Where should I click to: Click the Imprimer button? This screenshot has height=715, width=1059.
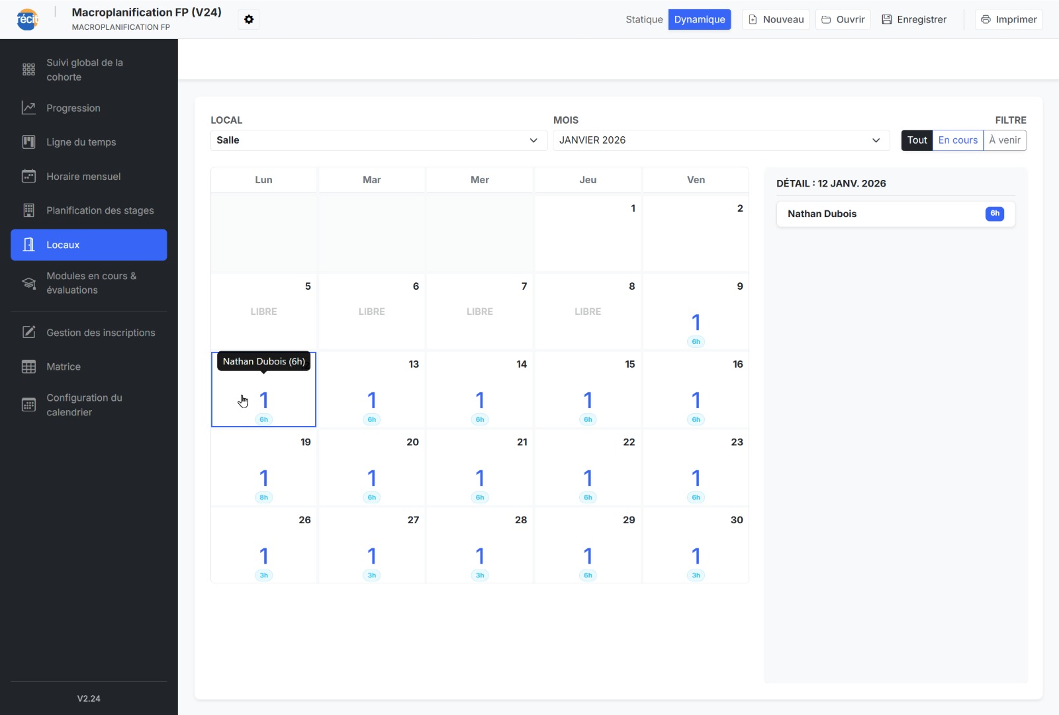(1009, 20)
